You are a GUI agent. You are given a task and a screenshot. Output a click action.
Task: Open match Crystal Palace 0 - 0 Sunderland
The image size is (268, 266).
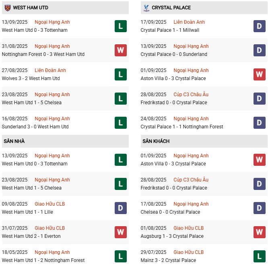(x=174, y=54)
